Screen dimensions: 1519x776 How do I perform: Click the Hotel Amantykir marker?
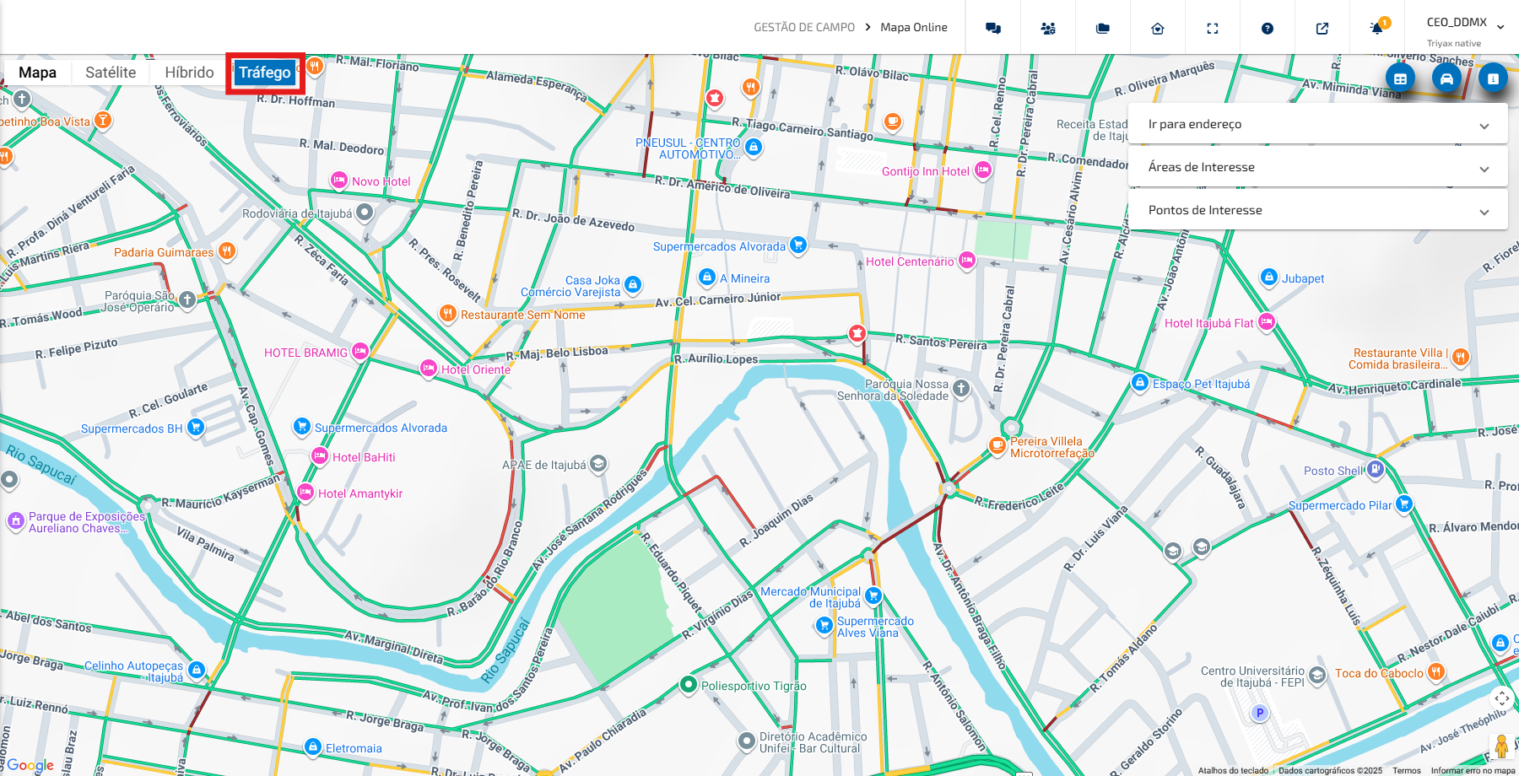click(305, 493)
